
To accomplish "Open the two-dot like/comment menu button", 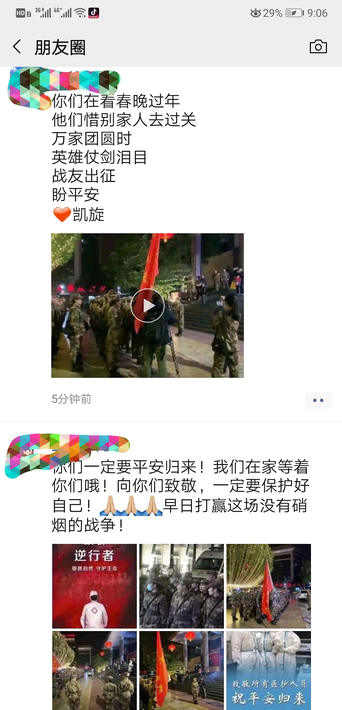I will [318, 400].
